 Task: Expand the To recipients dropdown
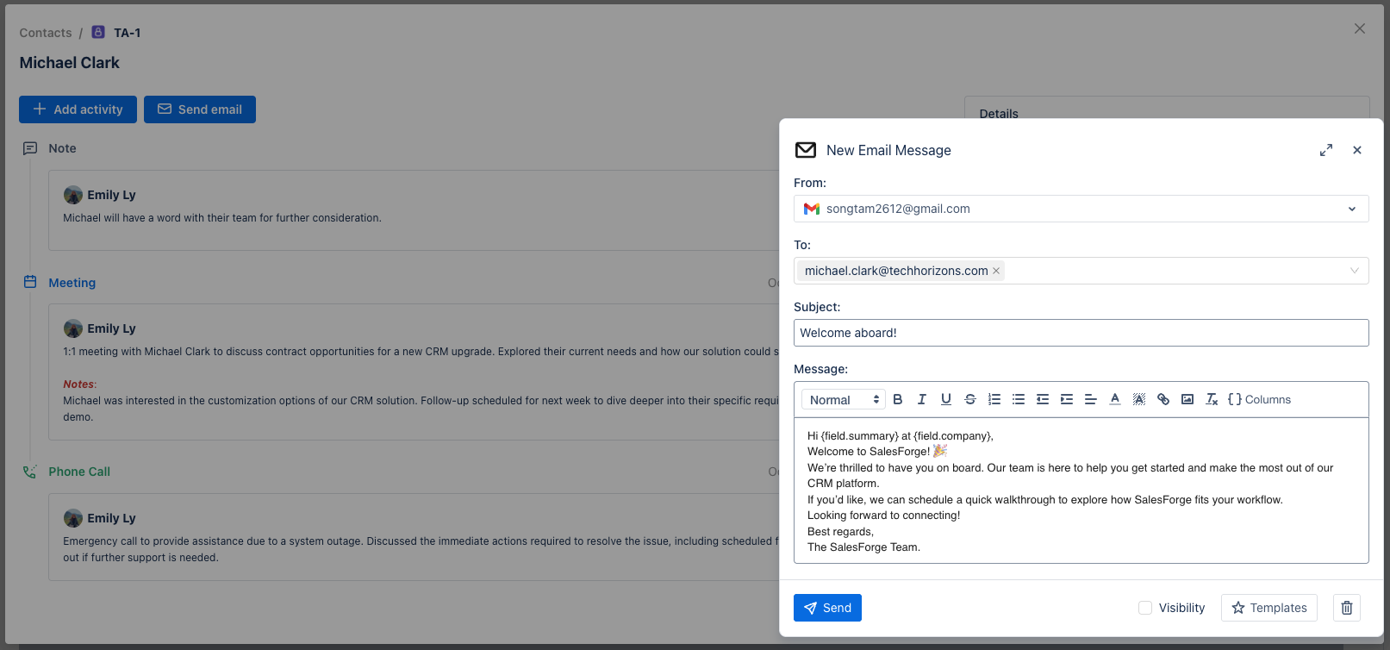(1354, 271)
